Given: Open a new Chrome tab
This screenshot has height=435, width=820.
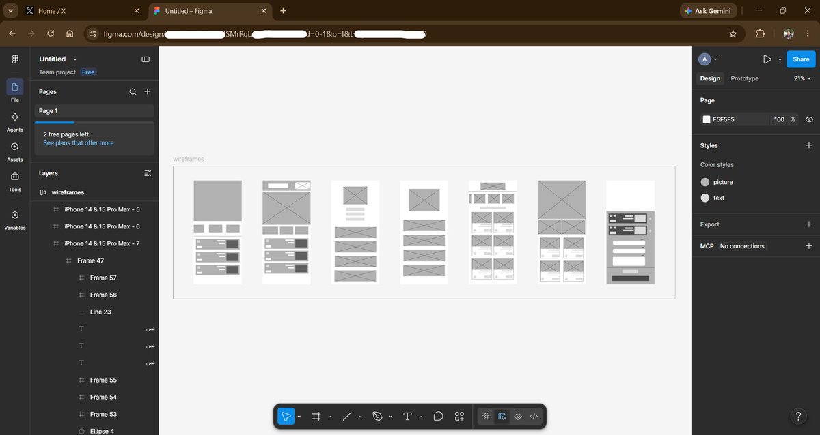Looking at the screenshot, I should [283, 11].
